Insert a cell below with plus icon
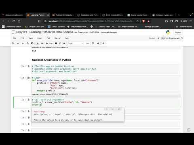The image size is (194, 145). click(x=18, y=43)
